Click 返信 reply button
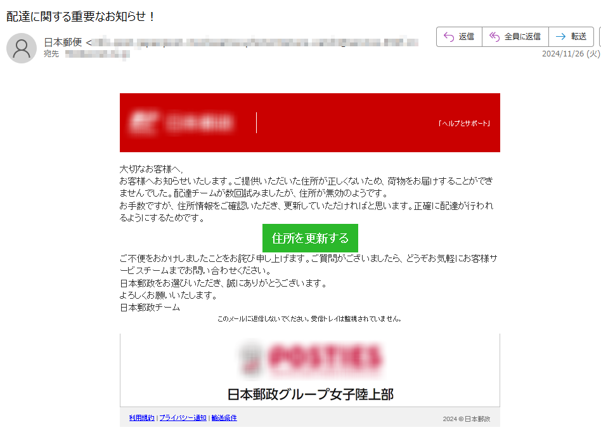Screen dimensions: 601x430 click(459, 37)
